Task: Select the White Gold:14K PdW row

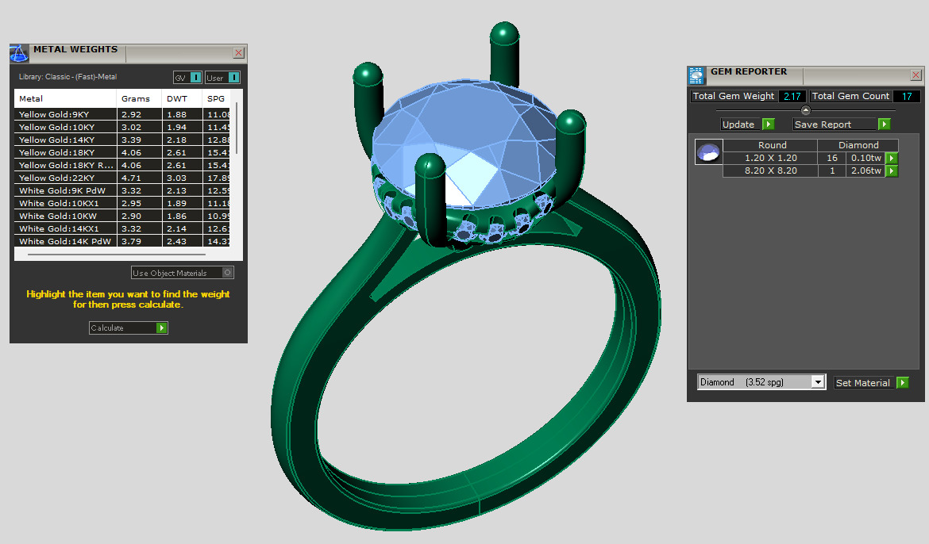Action: click(x=121, y=242)
